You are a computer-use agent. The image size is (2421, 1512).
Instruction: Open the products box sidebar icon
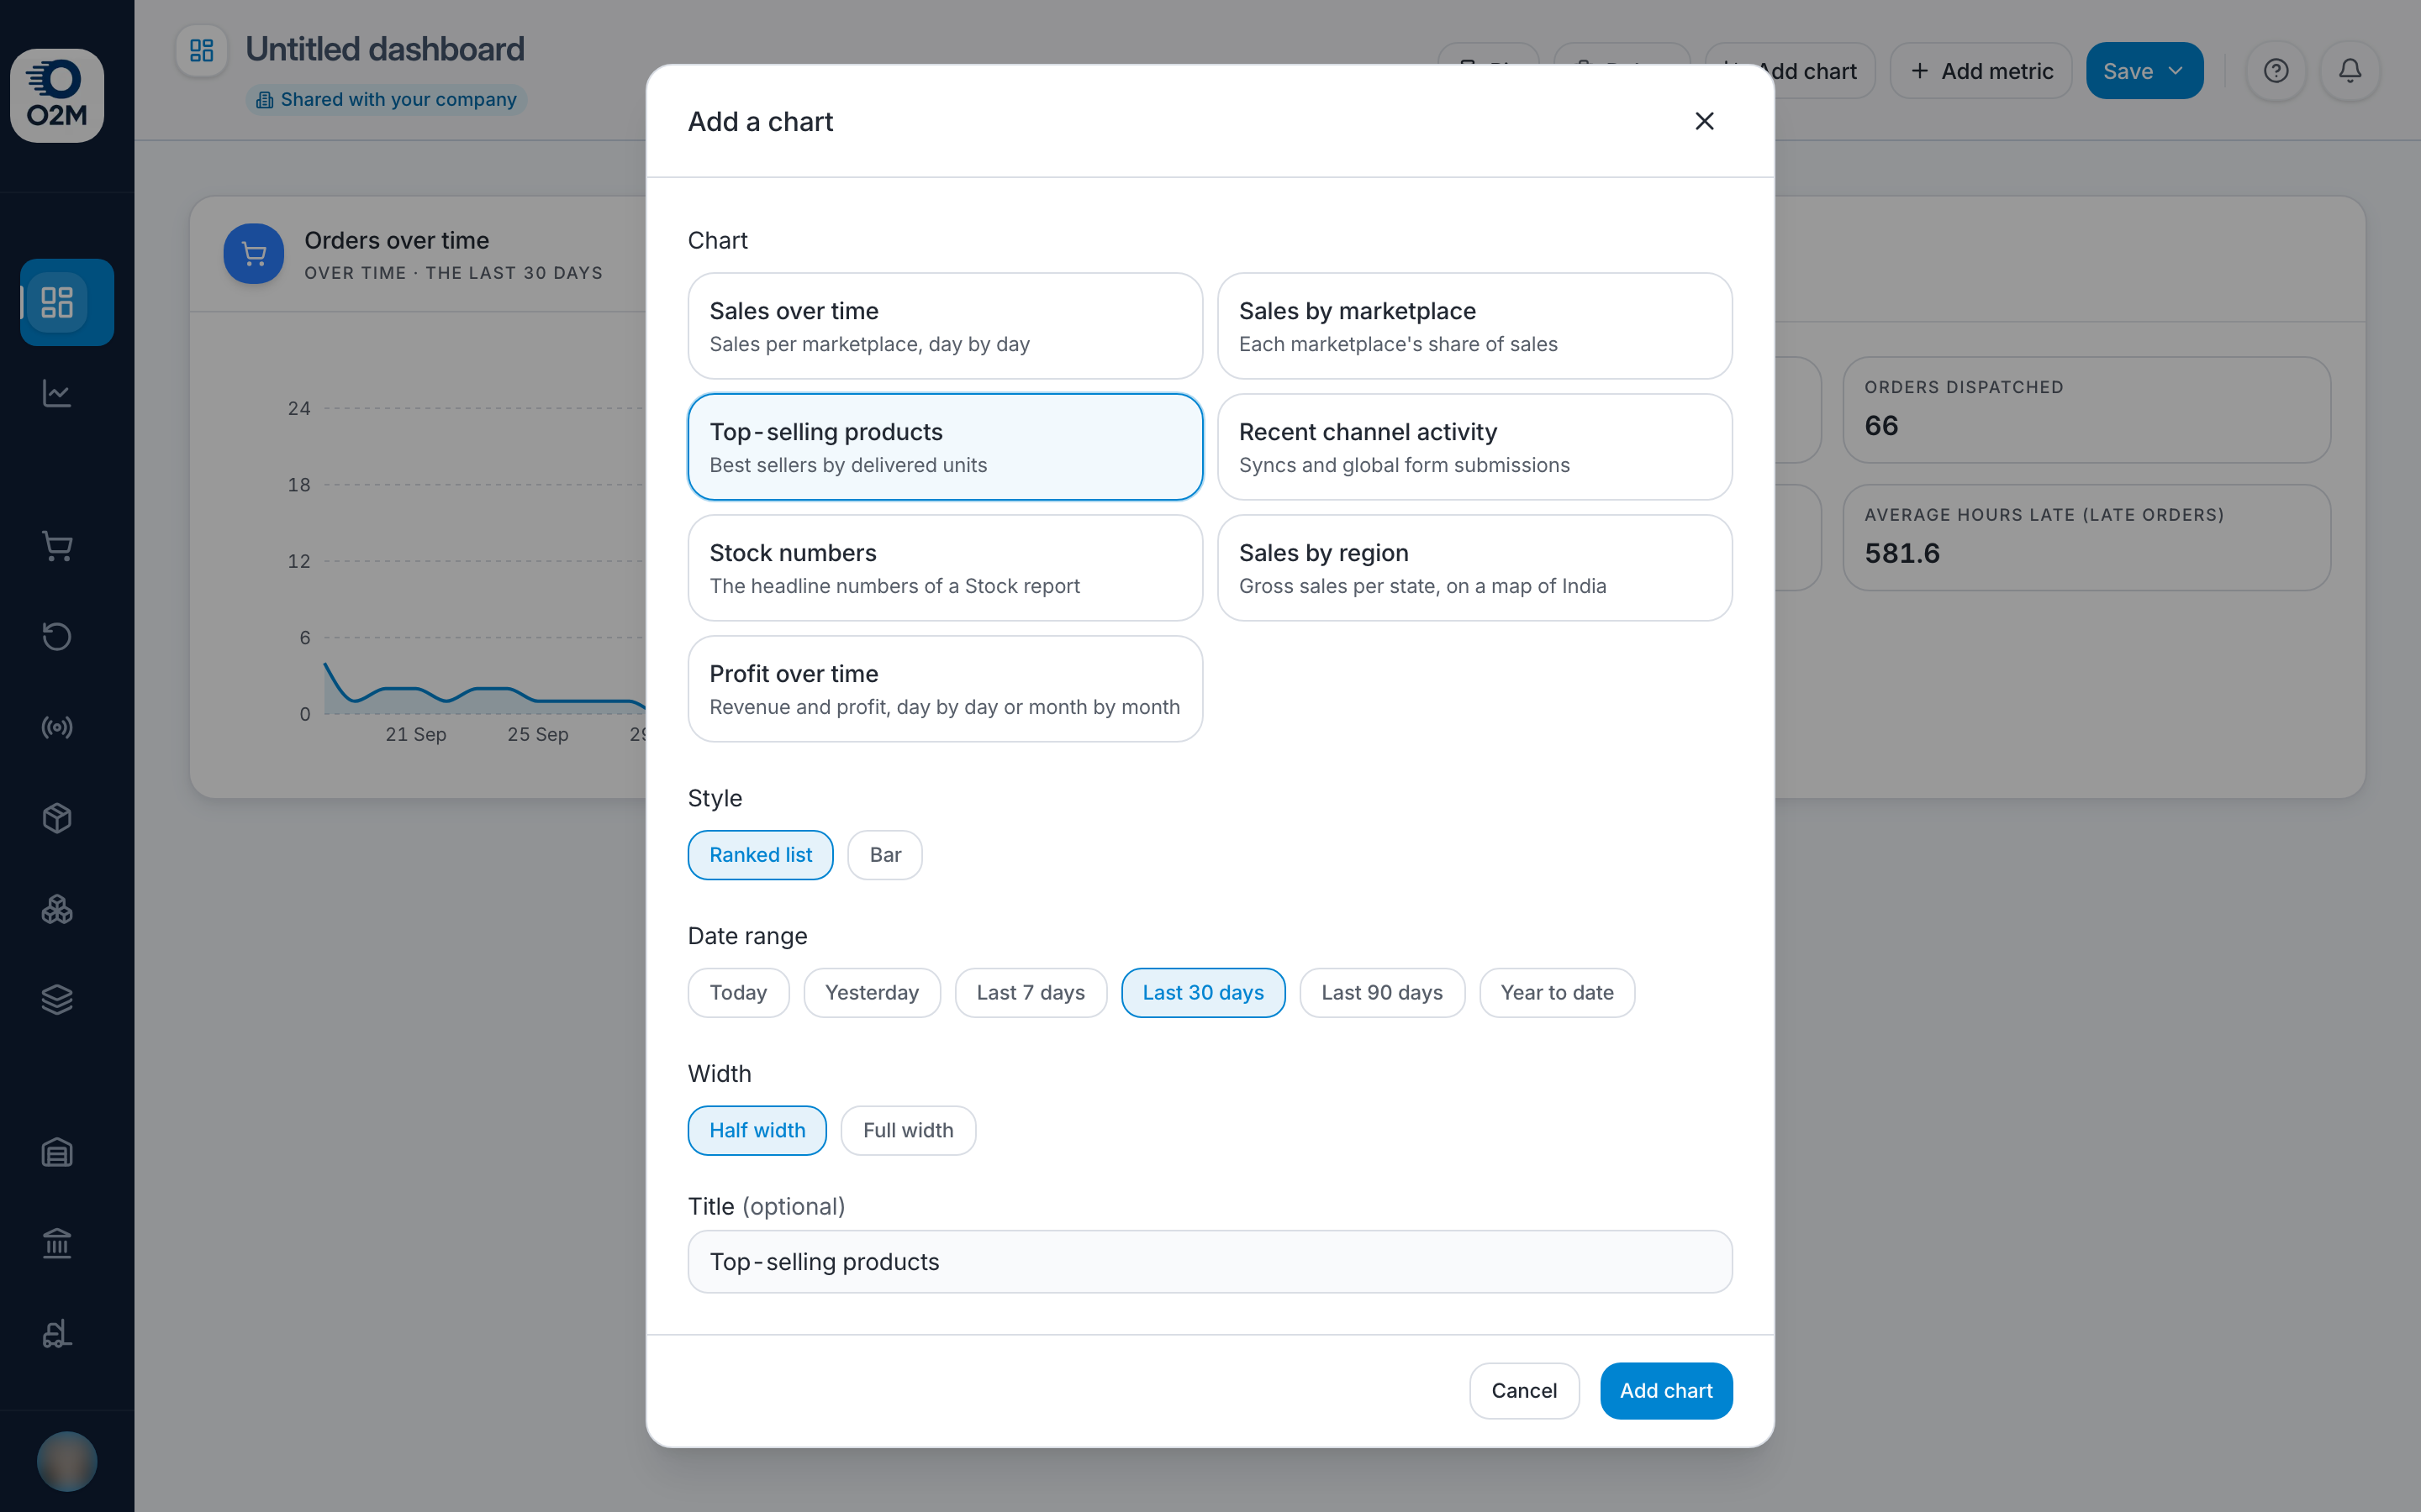(57, 818)
